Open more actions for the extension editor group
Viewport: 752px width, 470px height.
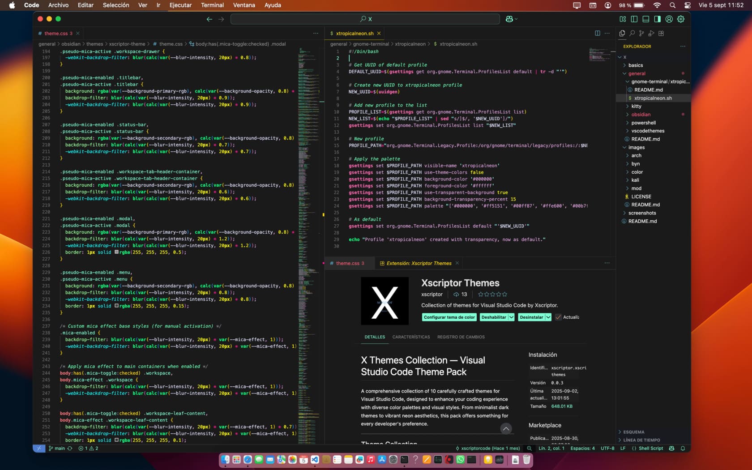pyautogui.click(x=607, y=263)
